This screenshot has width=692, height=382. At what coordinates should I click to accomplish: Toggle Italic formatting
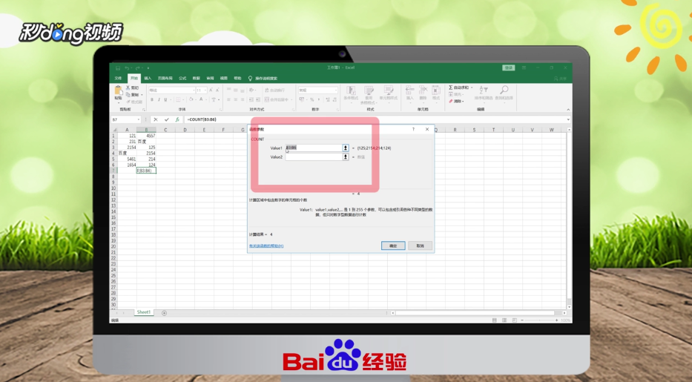(159, 99)
